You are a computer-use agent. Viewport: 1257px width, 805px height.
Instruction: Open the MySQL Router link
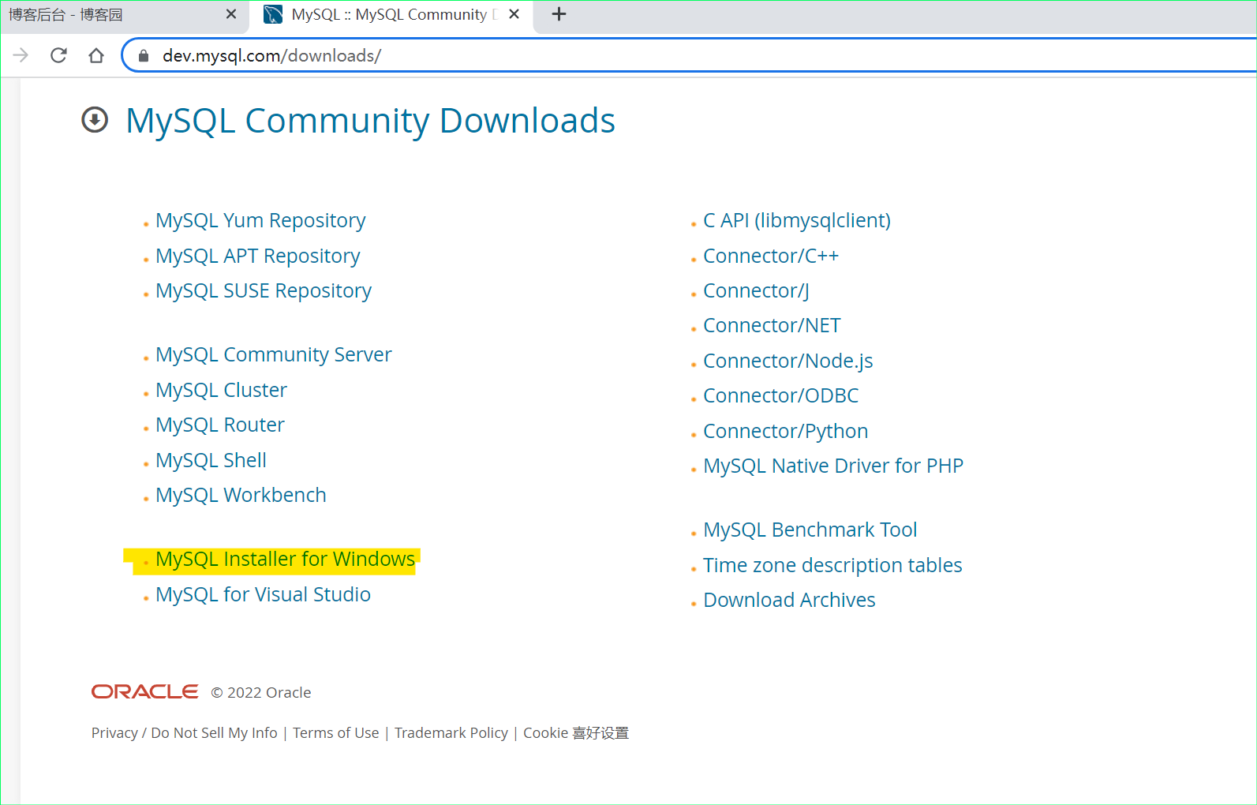tap(220, 425)
